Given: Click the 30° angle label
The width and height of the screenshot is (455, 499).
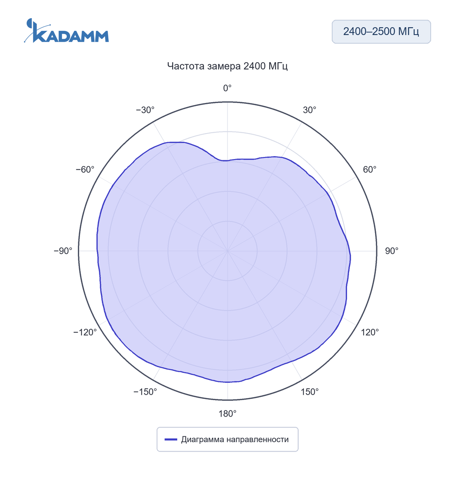Looking at the screenshot, I should (x=310, y=110).
